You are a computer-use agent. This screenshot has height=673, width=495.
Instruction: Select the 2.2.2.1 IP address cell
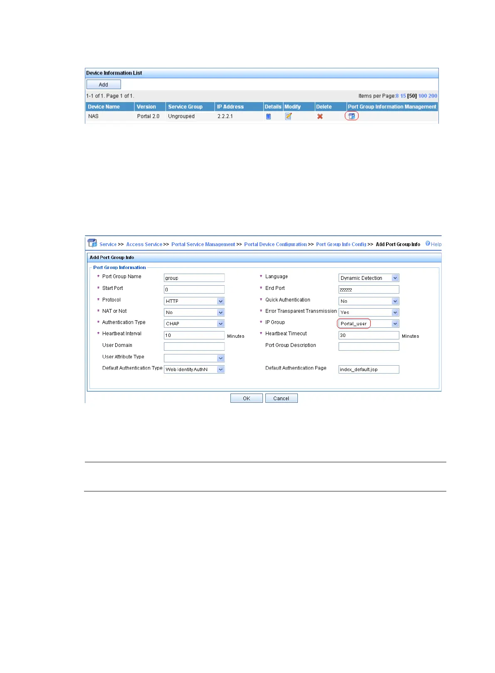coord(239,116)
